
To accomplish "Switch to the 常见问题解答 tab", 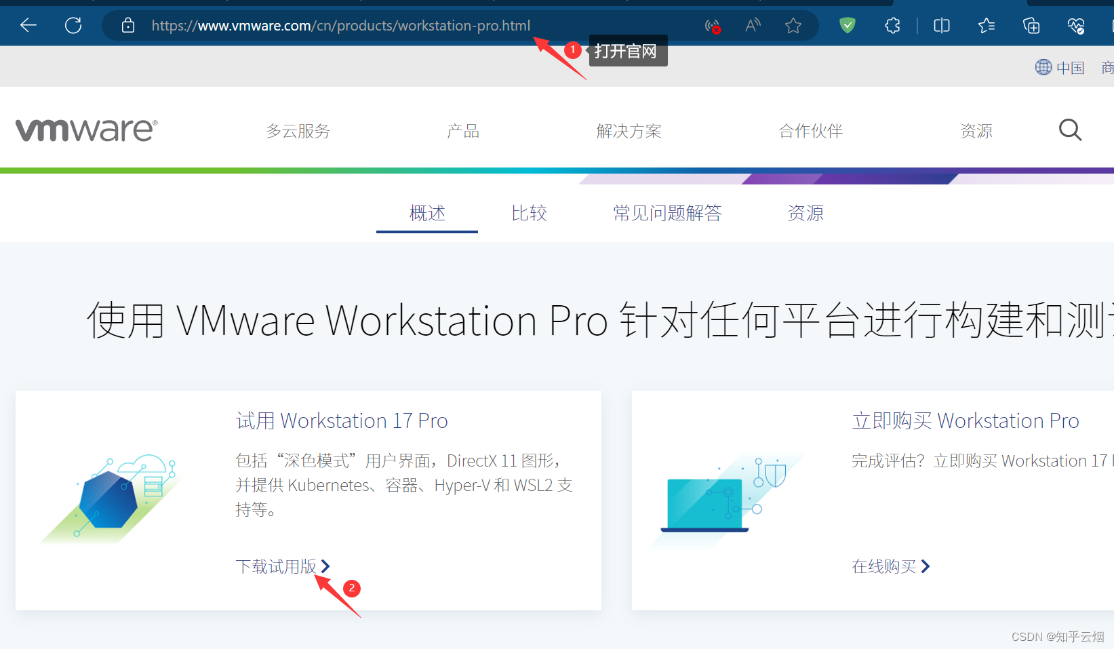I will click(667, 213).
